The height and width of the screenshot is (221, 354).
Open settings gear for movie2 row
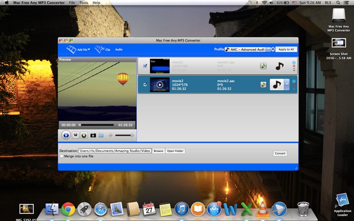click(294, 81)
